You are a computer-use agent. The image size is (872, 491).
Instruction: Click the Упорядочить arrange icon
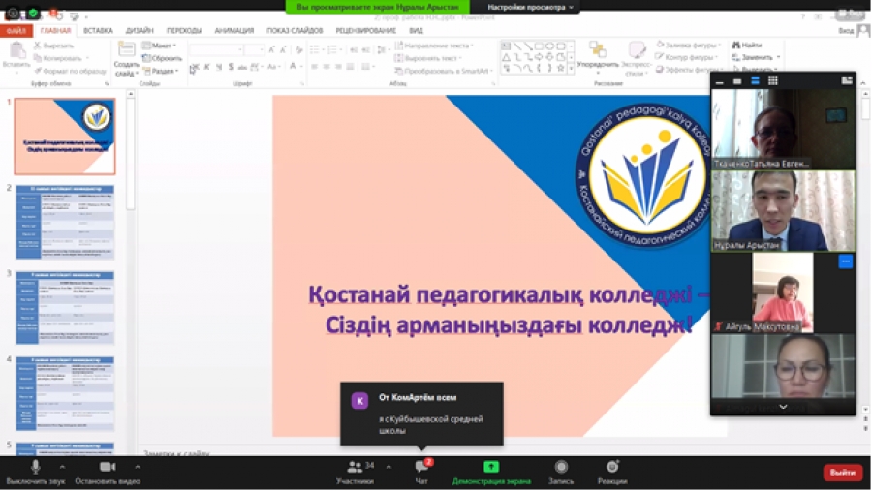point(598,51)
